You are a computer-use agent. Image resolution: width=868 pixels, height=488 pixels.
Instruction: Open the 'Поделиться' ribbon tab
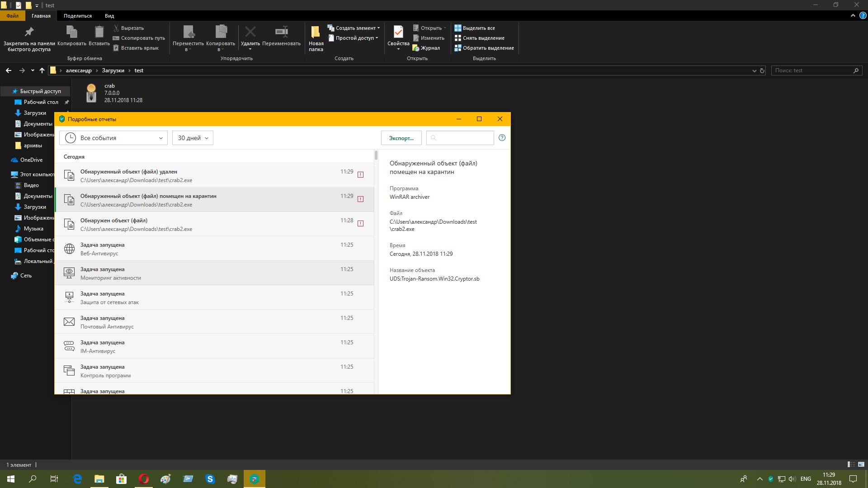tap(77, 16)
